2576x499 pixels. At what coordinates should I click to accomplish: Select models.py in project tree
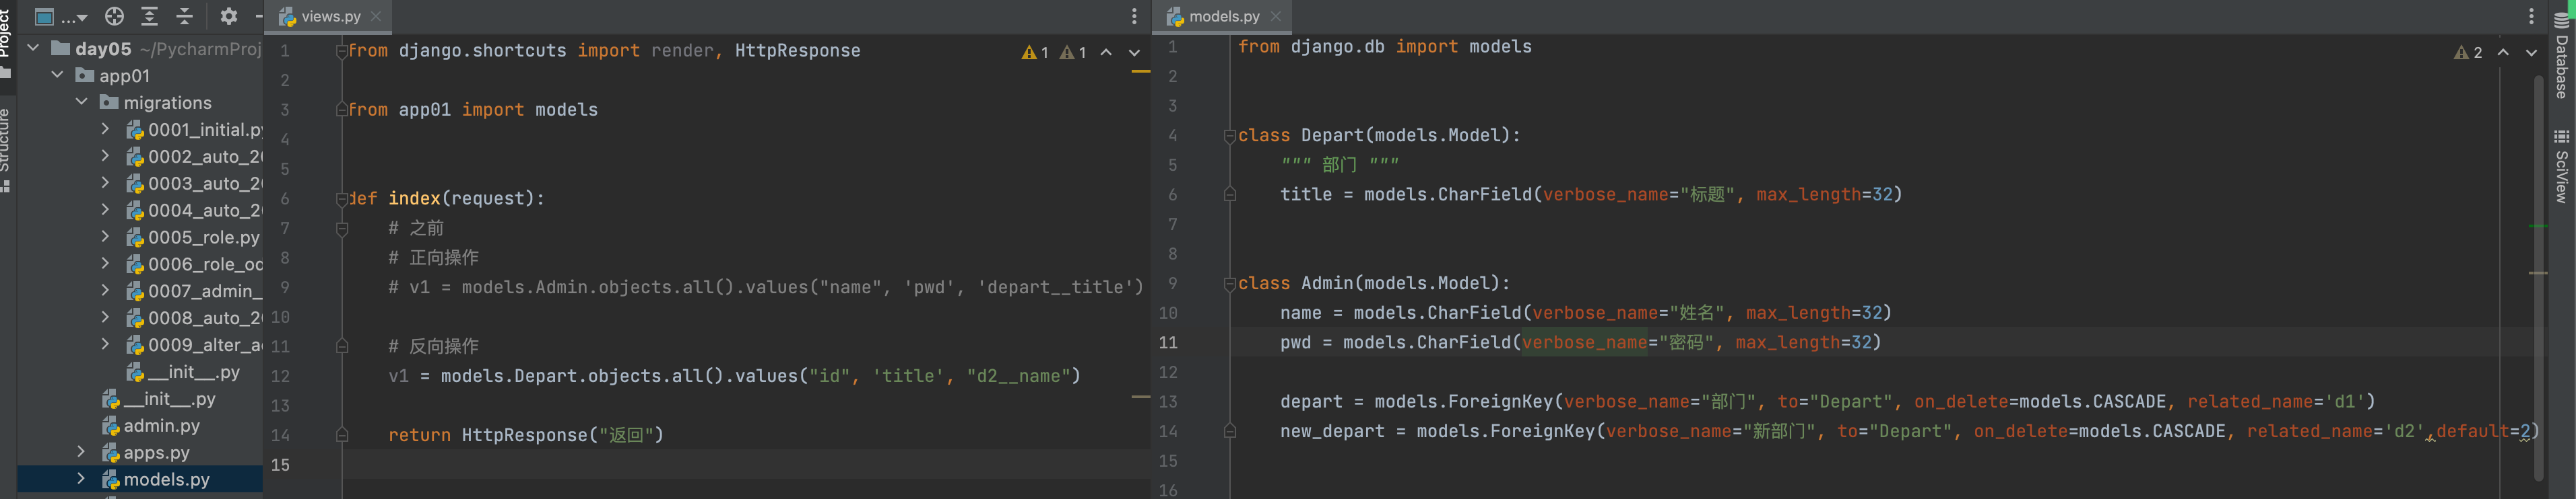[x=156, y=479]
